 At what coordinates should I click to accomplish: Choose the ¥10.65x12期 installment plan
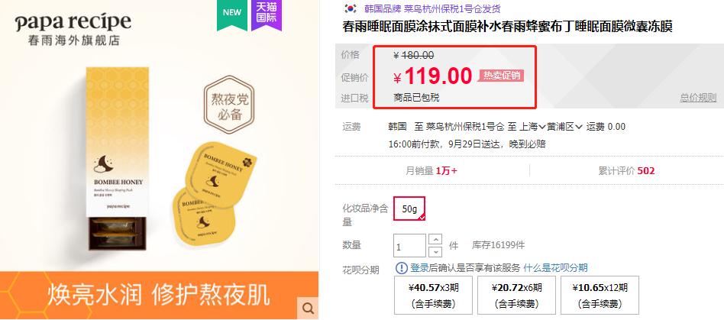click(600, 295)
